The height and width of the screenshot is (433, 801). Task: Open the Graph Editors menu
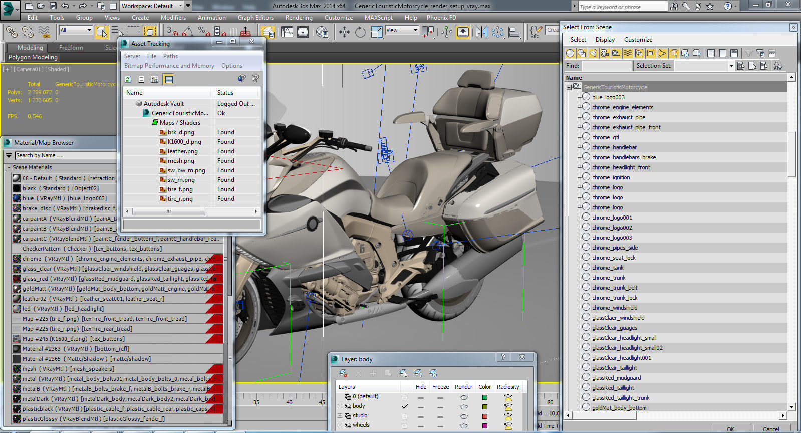pos(255,17)
